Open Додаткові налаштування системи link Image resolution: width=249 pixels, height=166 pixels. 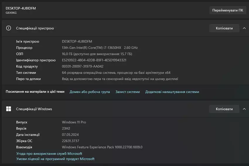[172, 92]
